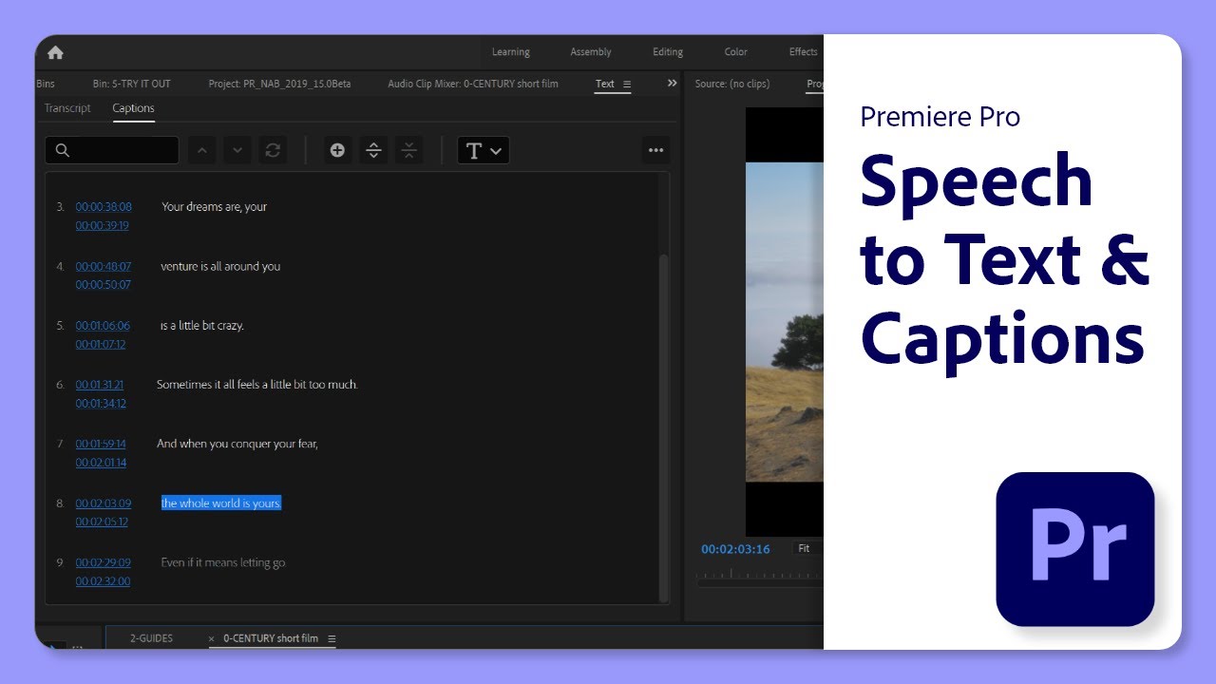The width and height of the screenshot is (1216, 684).
Task: Merge caption segments icon
Action: [408, 150]
